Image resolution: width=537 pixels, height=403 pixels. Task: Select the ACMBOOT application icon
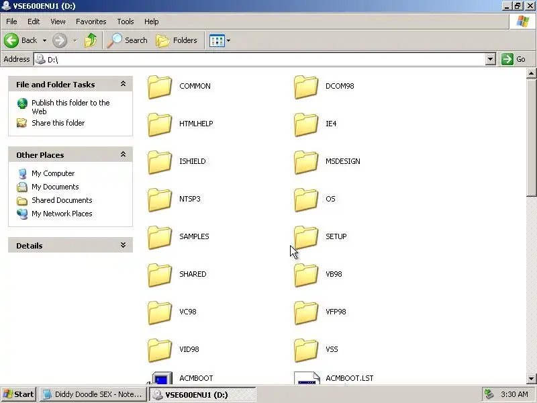point(160,378)
